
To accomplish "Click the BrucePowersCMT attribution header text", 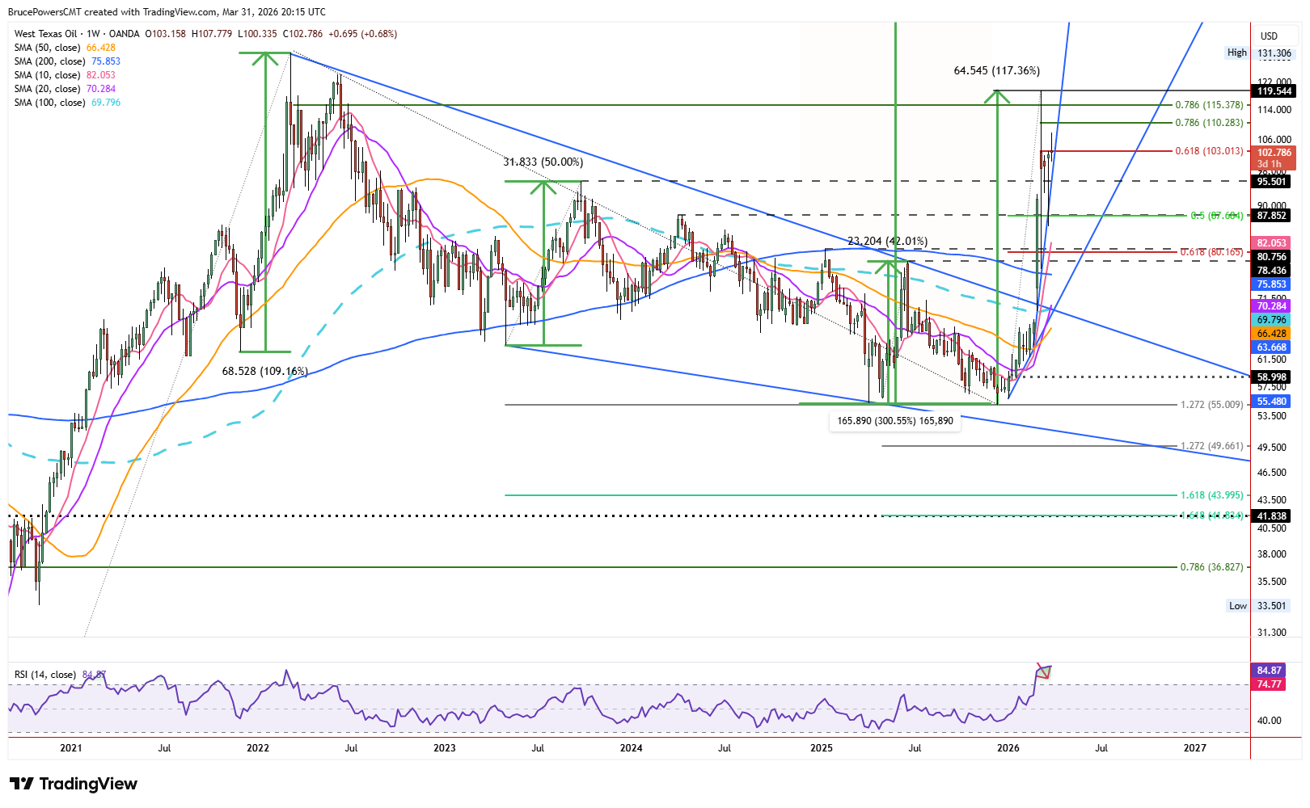I will click(x=167, y=12).
